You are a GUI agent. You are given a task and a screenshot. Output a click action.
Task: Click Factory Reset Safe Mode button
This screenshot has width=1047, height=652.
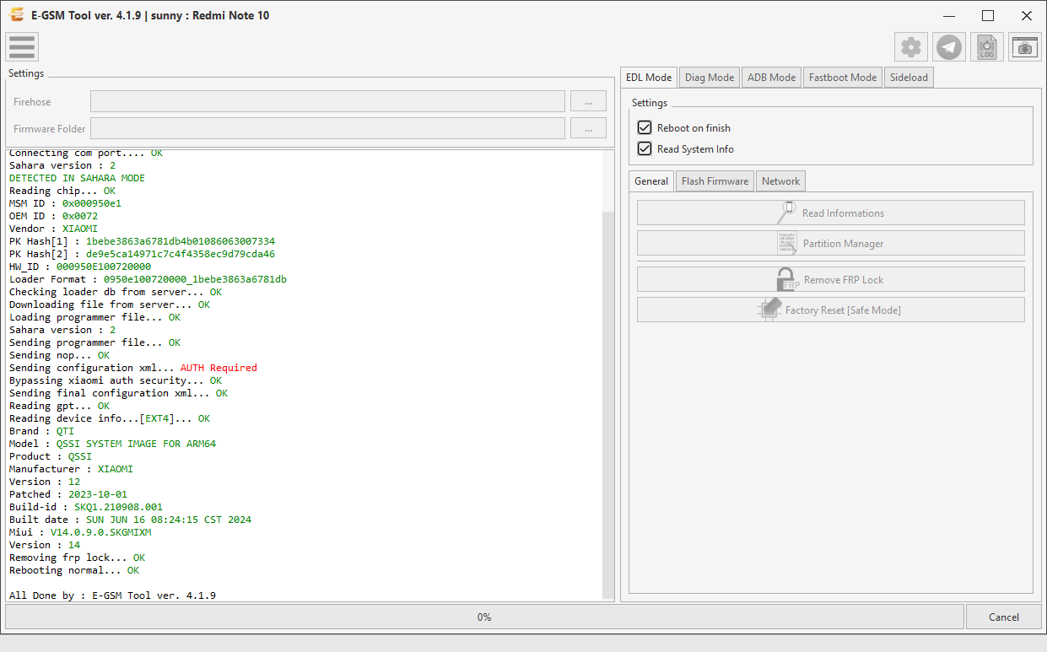[x=831, y=310]
